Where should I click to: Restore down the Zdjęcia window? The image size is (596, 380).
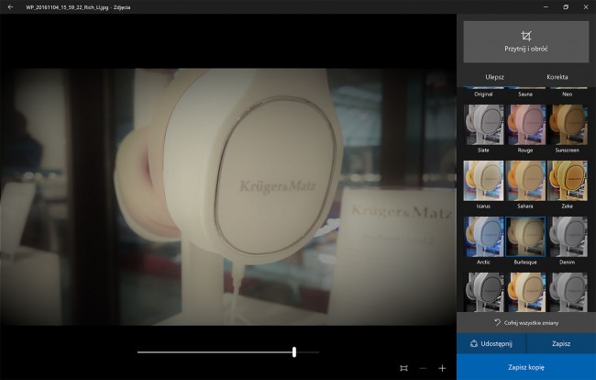[x=566, y=6]
